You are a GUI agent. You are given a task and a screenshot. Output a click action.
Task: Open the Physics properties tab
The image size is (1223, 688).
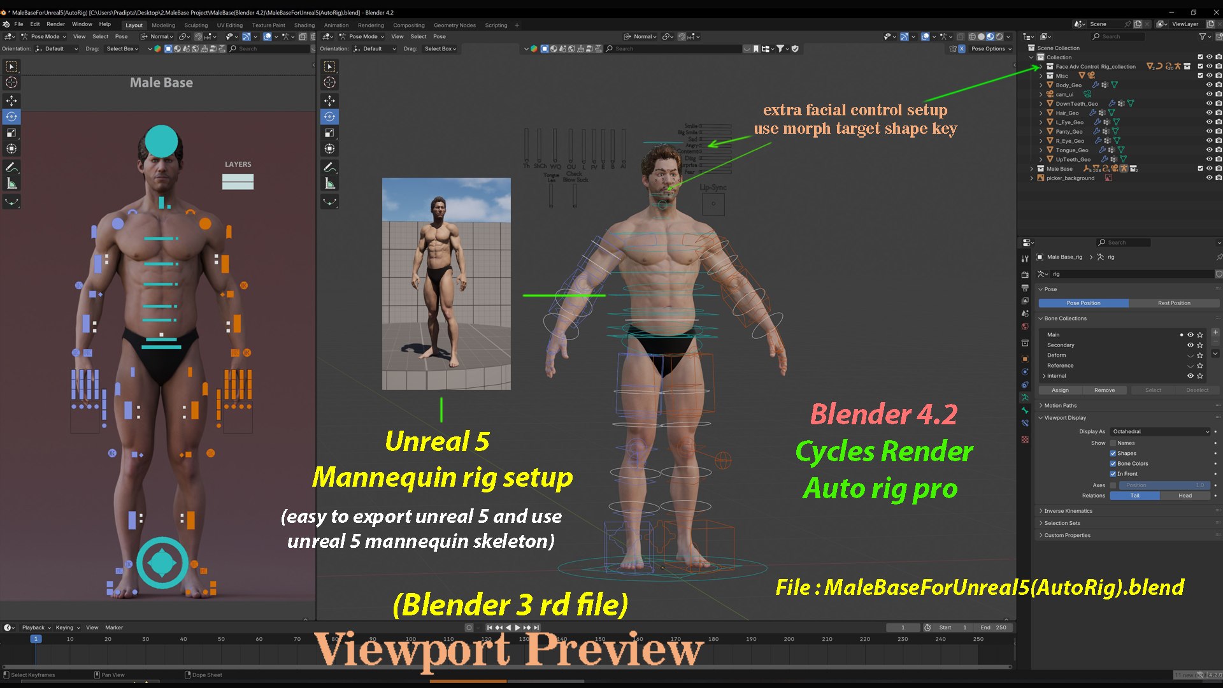click(x=1025, y=371)
